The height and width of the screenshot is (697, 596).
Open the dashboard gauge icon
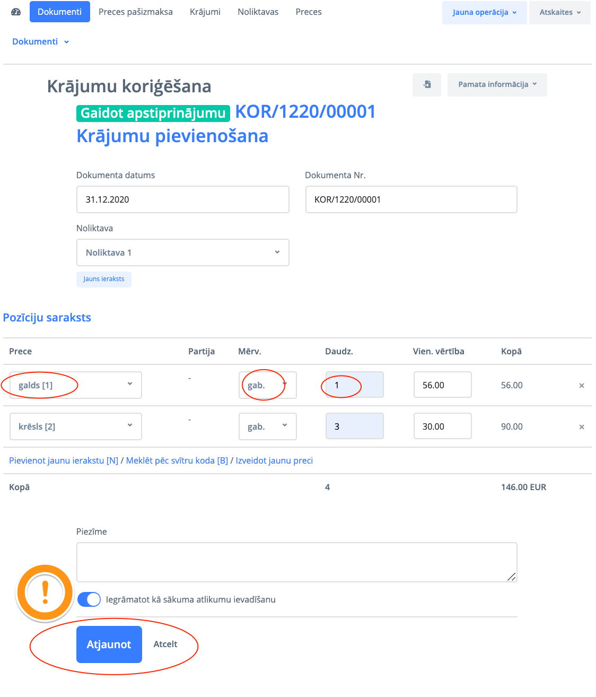click(16, 12)
